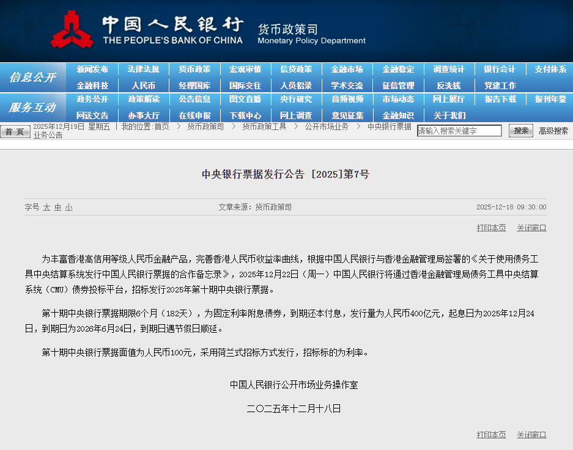Open the 新闻发布 menu
The height and width of the screenshot is (450, 573).
92,68
